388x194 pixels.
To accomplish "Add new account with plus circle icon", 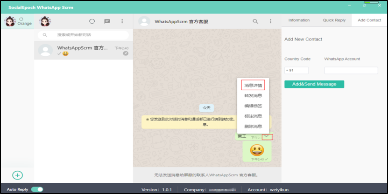I will pyautogui.click(x=18, y=175).
